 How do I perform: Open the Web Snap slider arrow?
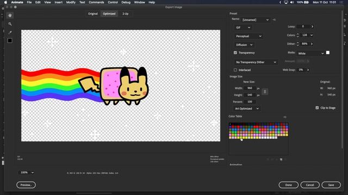tap(308, 70)
